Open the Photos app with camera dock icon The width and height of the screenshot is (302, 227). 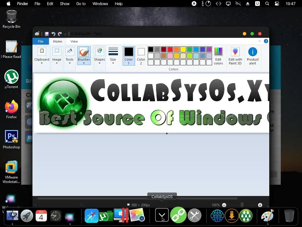coord(137,215)
